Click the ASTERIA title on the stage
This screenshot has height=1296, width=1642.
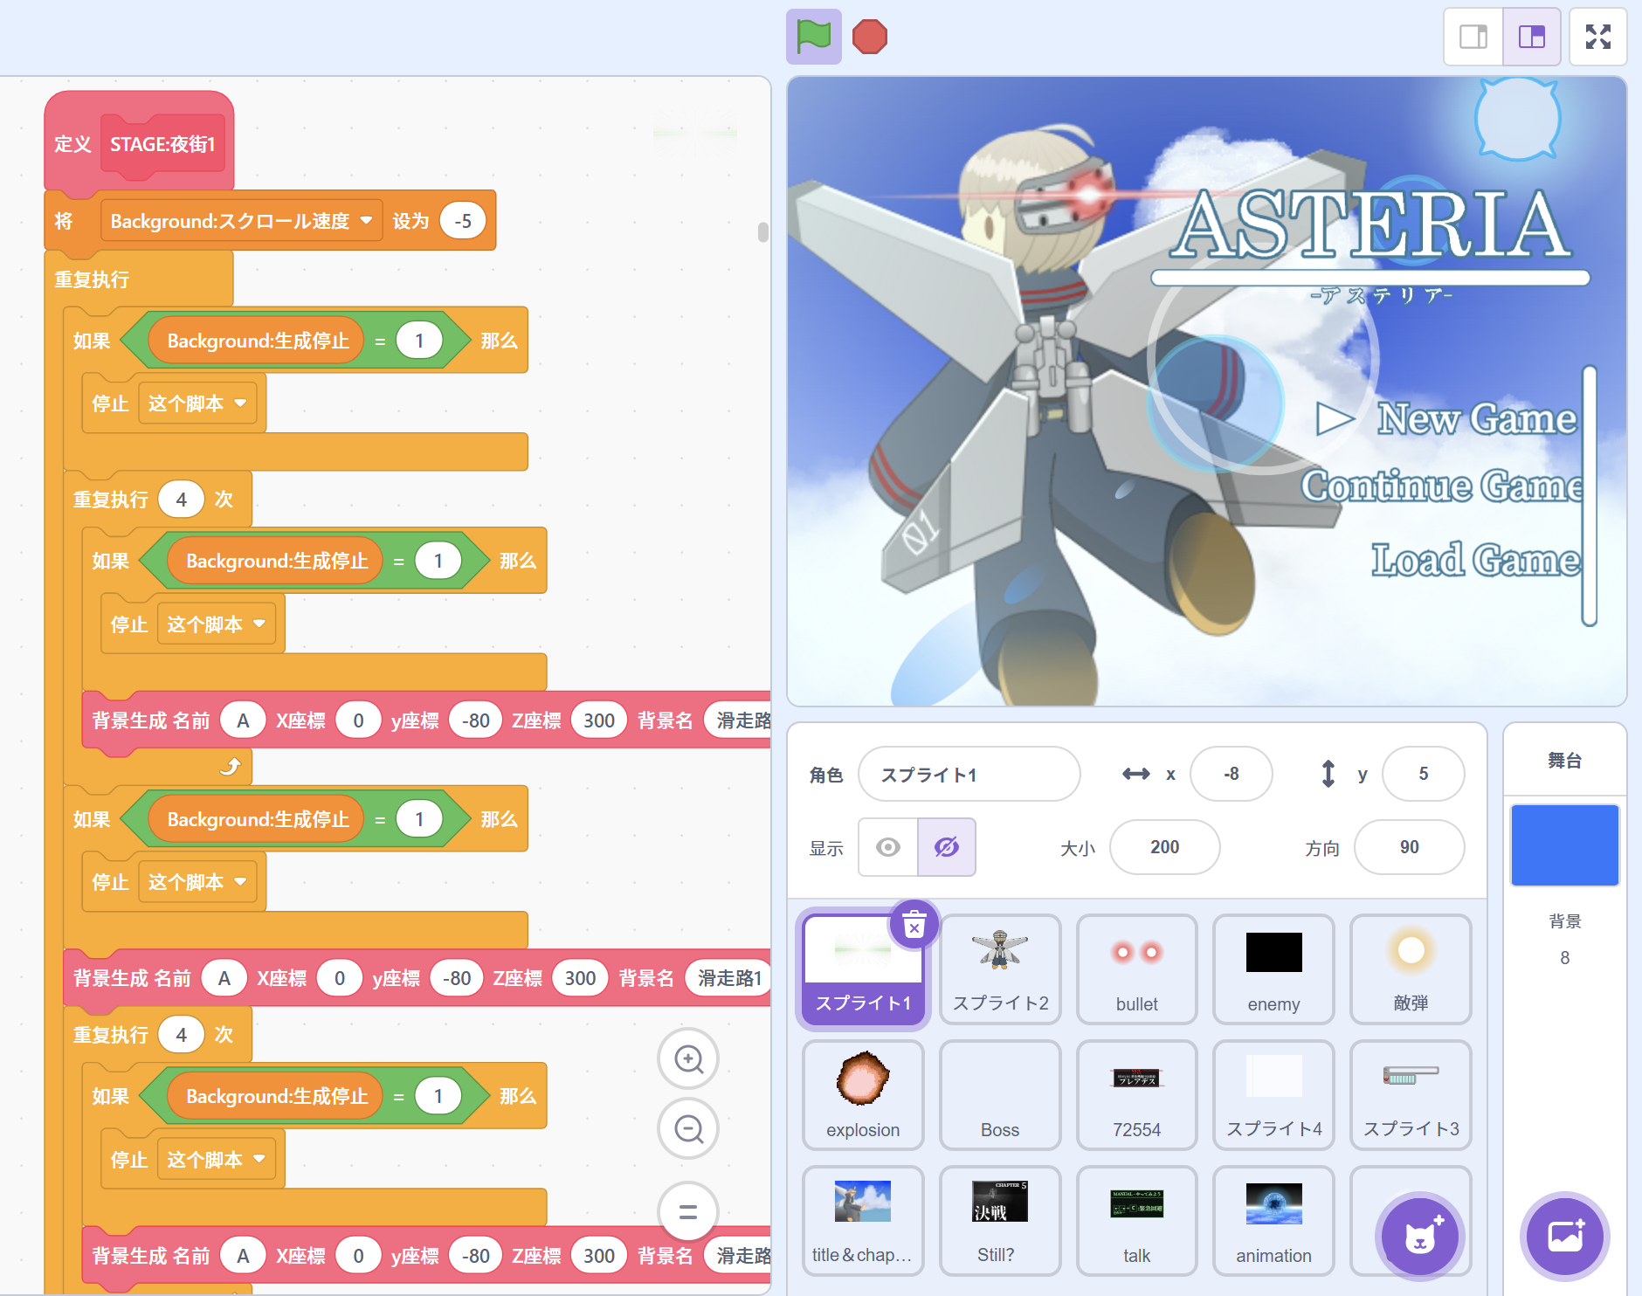(x=1370, y=225)
